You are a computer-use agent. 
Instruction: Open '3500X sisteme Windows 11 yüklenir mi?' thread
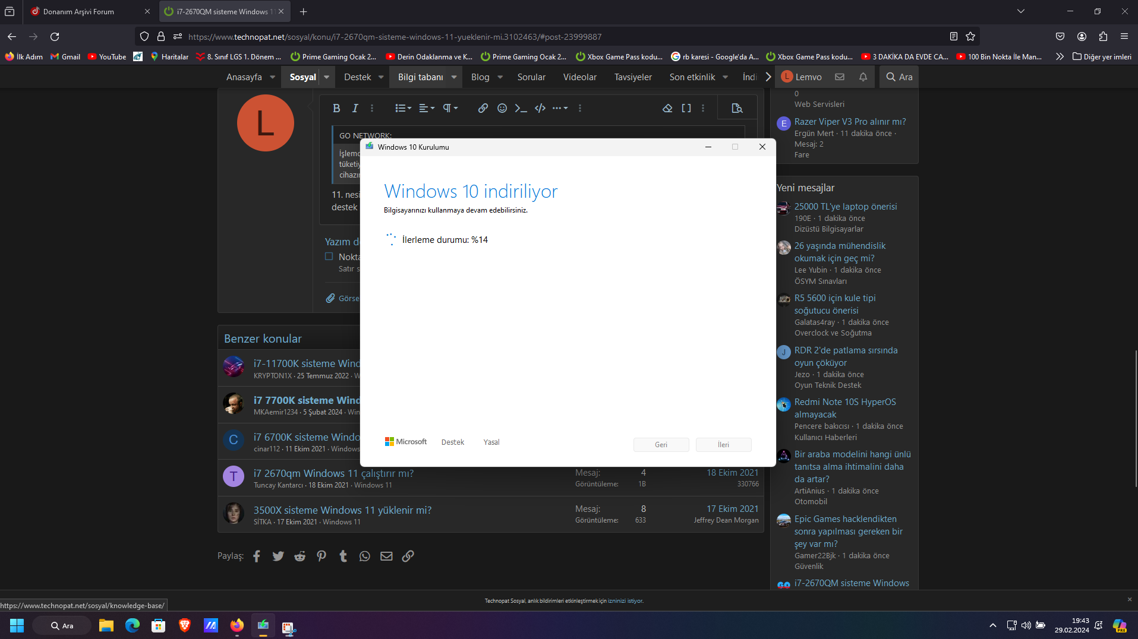click(342, 510)
